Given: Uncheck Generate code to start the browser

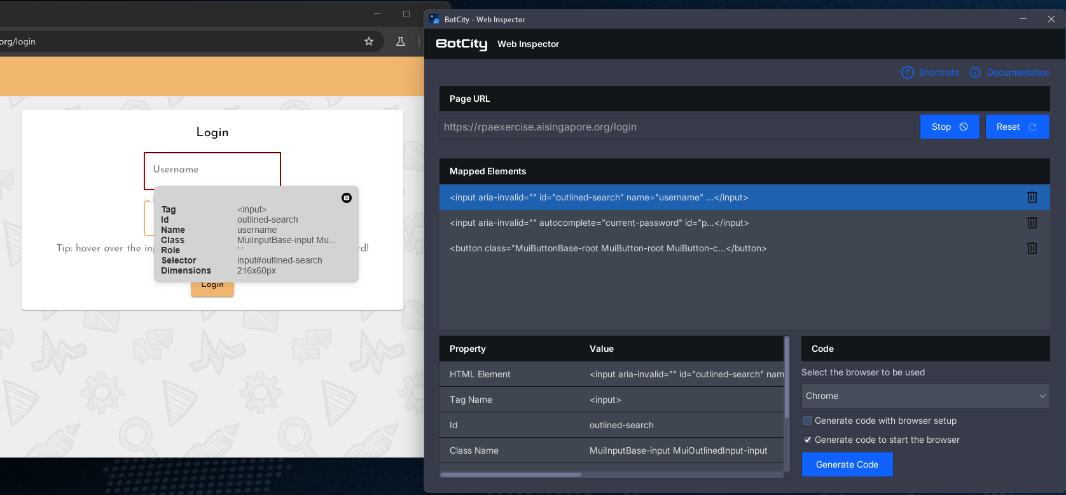Looking at the screenshot, I should tap(808, 440).
